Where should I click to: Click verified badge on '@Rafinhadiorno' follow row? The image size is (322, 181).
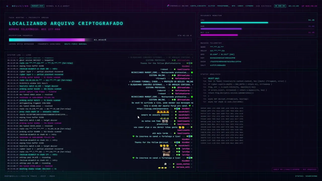pyautogui.click(x=191, y=63)
